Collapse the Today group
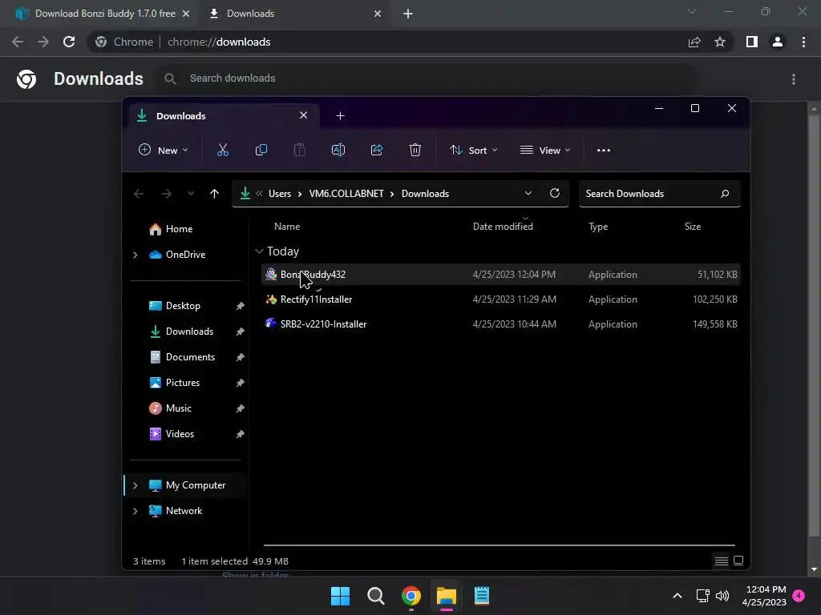 pyautogui.click(x=259, y=251)
